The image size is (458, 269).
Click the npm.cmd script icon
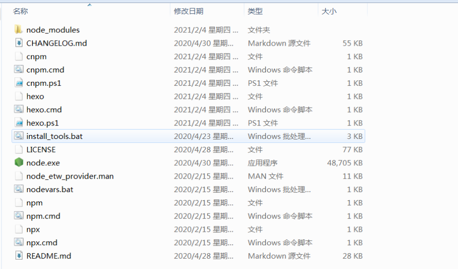tap(19, 216)
